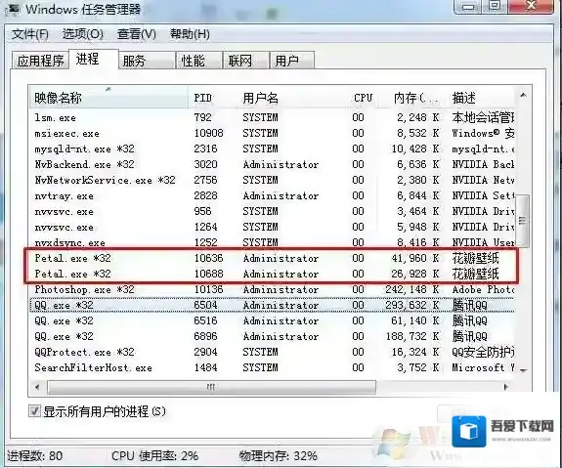Sort by 描述 column header
The width and height of the screenshot is (562, 468).
[480, 98]
